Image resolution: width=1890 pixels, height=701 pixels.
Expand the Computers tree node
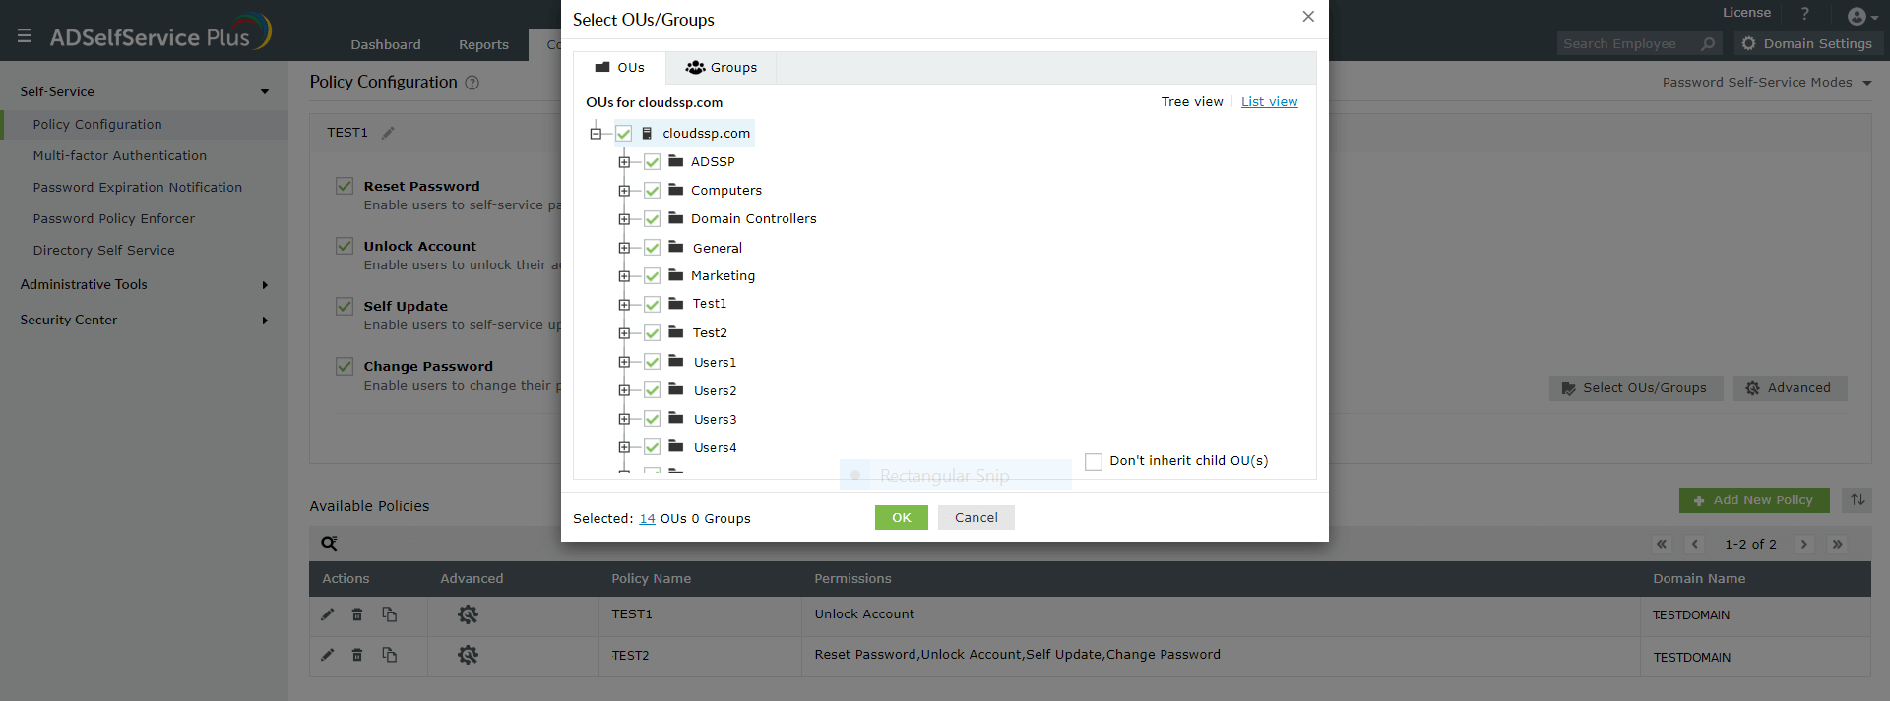(x=624, y=191)
